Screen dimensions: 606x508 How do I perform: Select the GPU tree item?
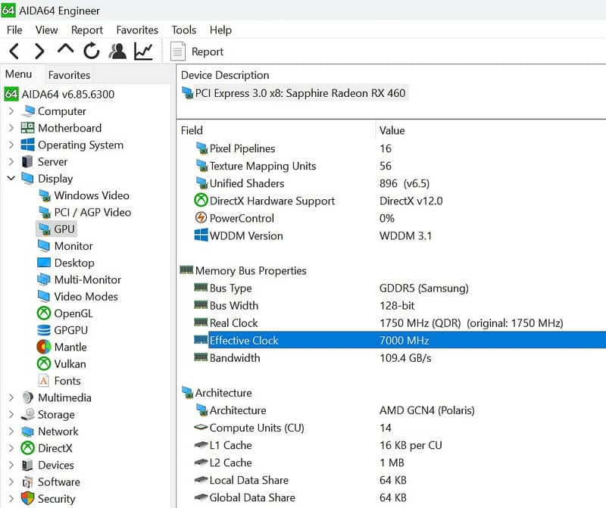(x=64, y=229)
